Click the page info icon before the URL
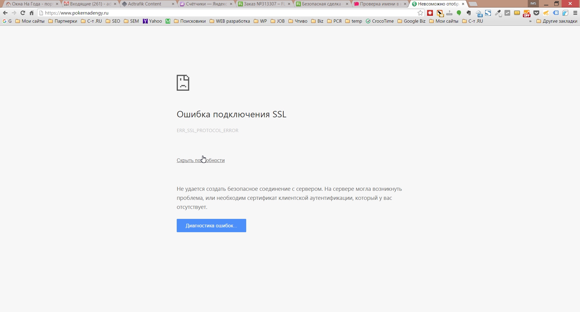 [x=41, y=13]
